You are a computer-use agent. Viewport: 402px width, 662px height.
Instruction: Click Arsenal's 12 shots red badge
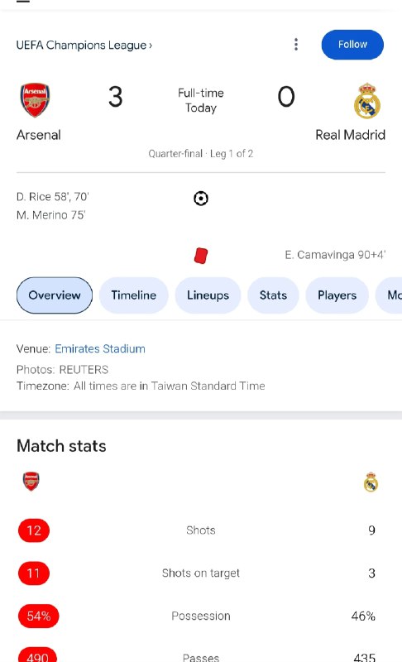(34, 530)
